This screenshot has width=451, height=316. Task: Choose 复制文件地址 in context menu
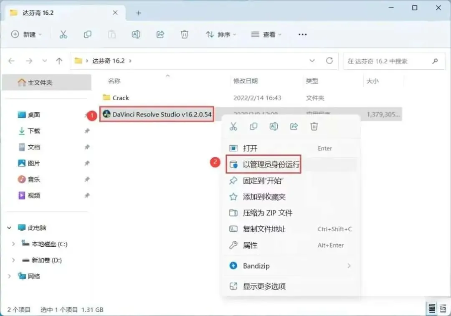pos(291,229)
